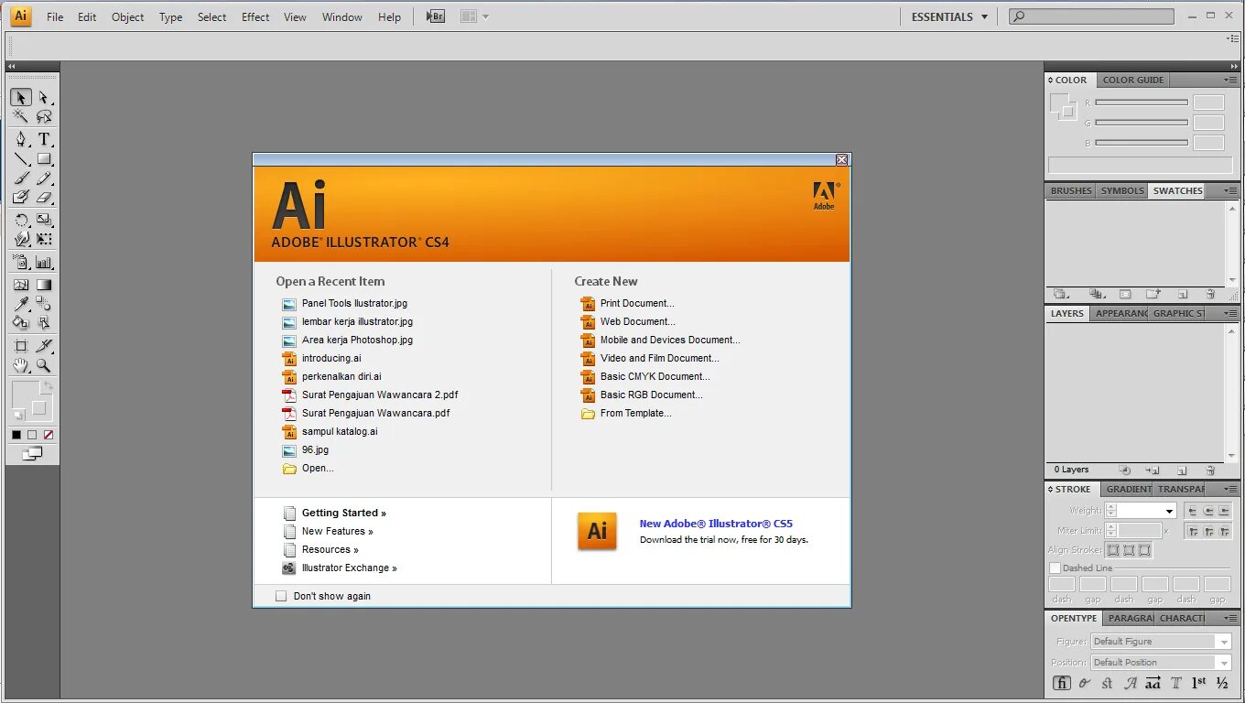Image resolution: width=1245 pixels, height=703 pixels.
Task: Check the Don't show again checkbox
Action: (281, 596)
